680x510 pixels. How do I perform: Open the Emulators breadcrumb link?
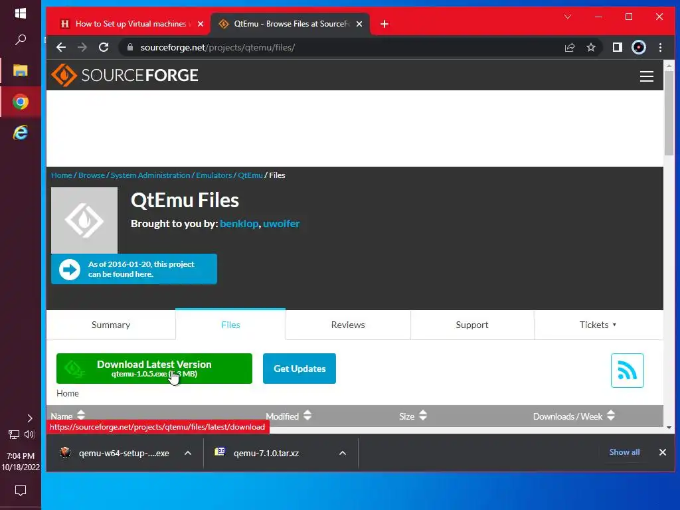[x=214, y=175]
